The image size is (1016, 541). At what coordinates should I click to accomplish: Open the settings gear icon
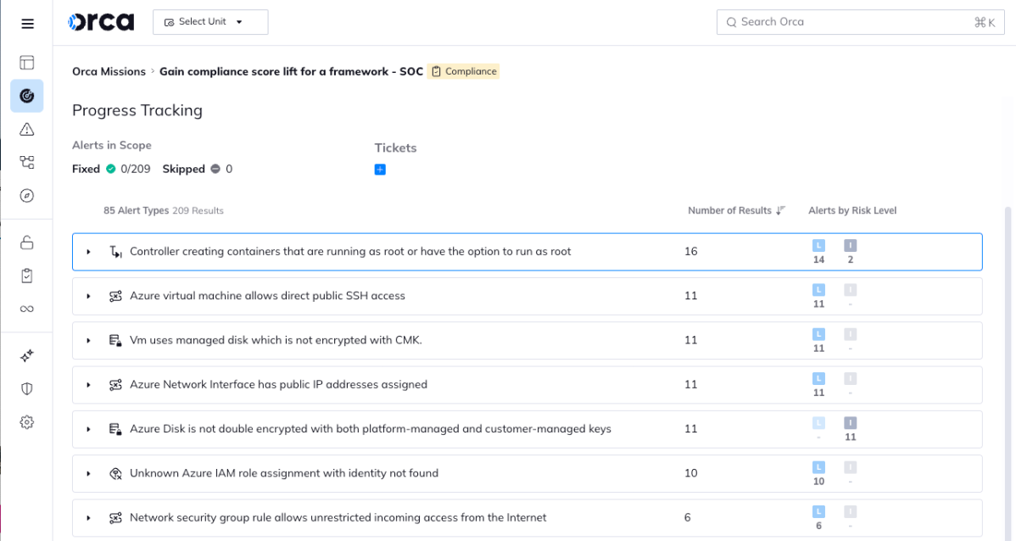[x=27, y=421]
